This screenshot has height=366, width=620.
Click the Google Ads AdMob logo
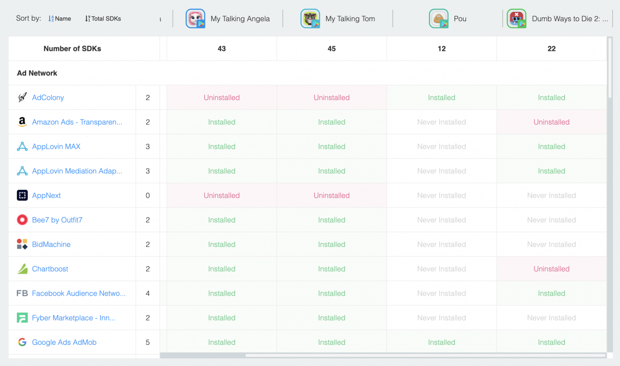tap(22, 342)
